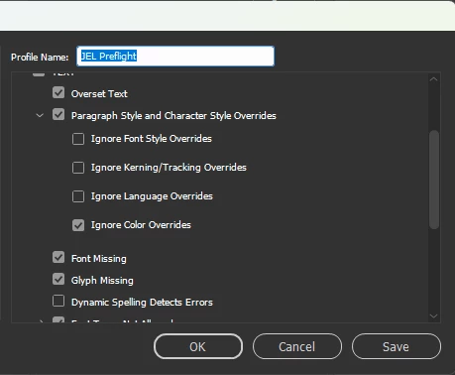
Task: Click the vertical scrollbar thumb
Action: [x=434, y=180]
